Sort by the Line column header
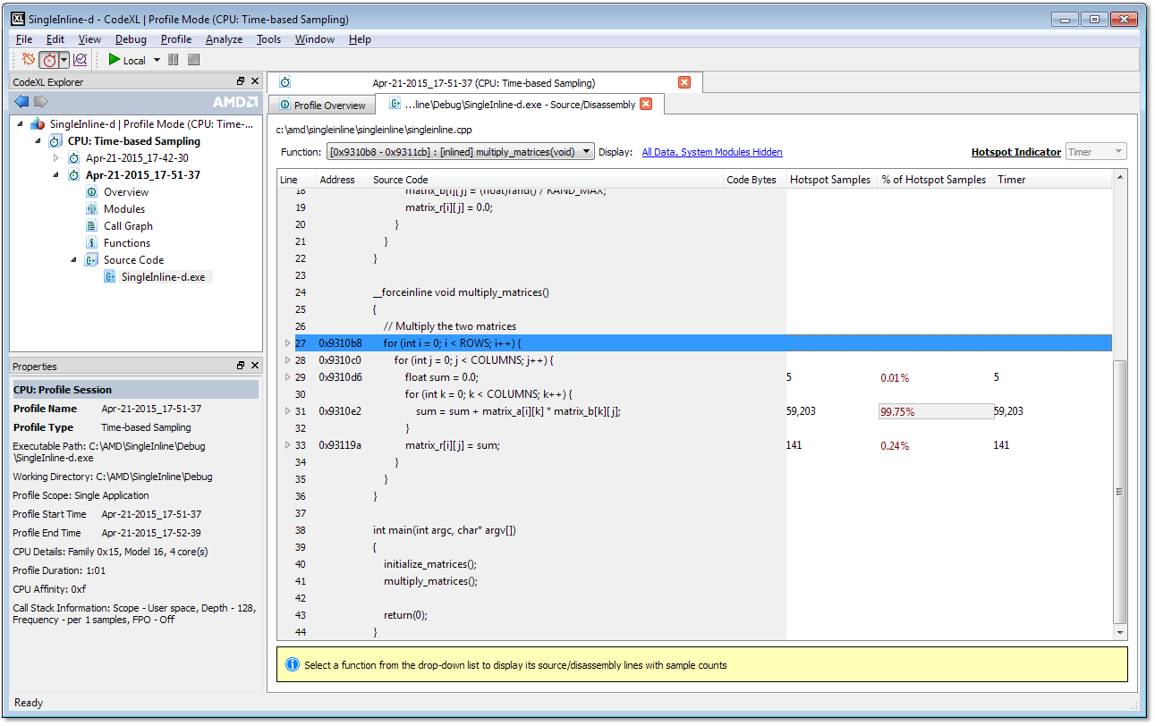 296,180
